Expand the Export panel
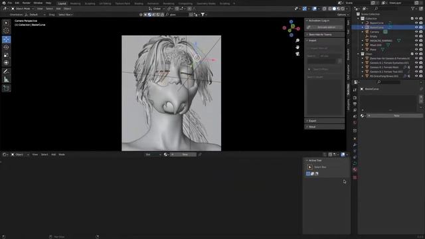The width and height of the screenshot is (425, 239). tap(325, 121)
